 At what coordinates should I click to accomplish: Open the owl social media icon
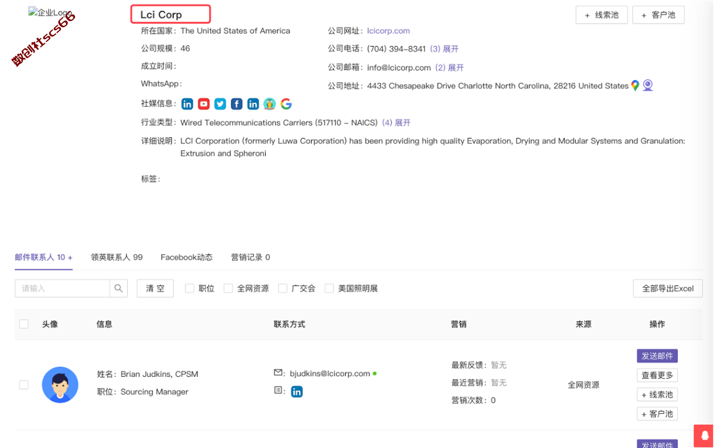269,104
